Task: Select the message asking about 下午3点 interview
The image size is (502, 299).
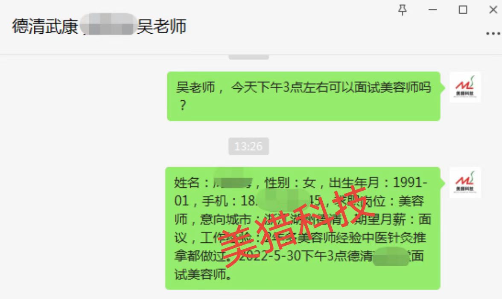Action: 304,96
